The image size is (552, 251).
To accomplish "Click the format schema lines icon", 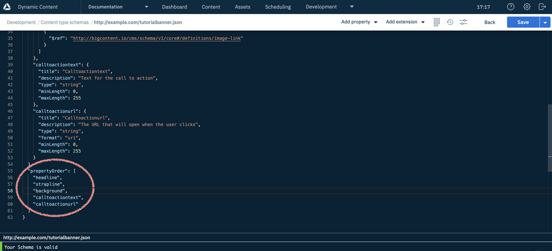I will tap(437, 22).
